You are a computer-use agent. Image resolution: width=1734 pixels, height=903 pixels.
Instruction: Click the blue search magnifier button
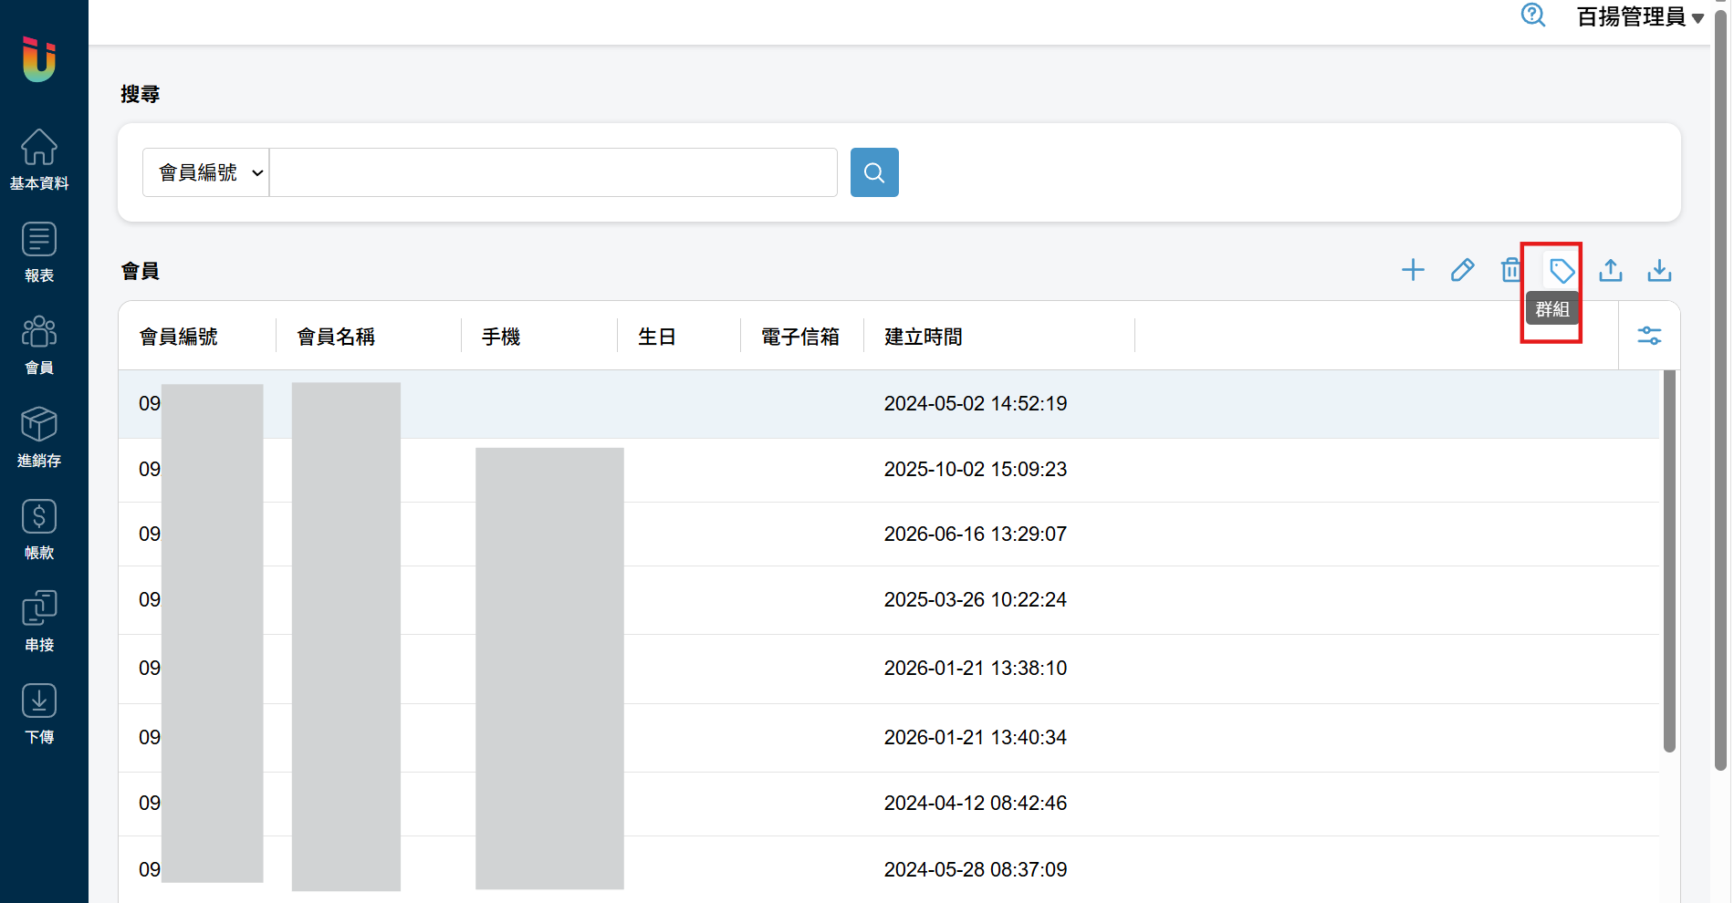pos(874,172)
